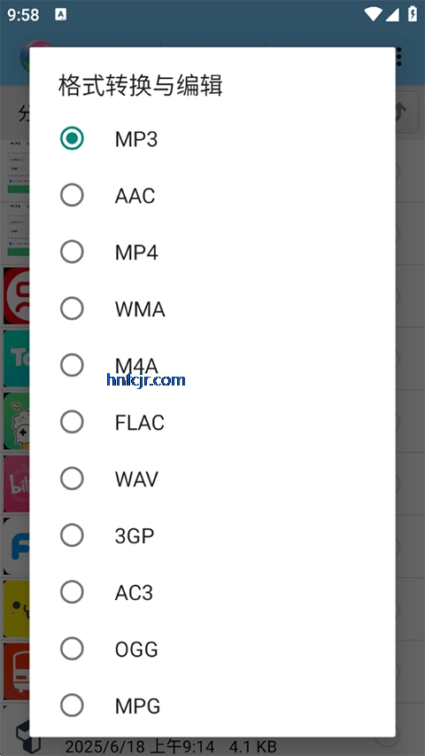The width and height of the screenshot is (425, 756).
Task: Tap the cellular signal icon
Action: click(x=392, y=14)
